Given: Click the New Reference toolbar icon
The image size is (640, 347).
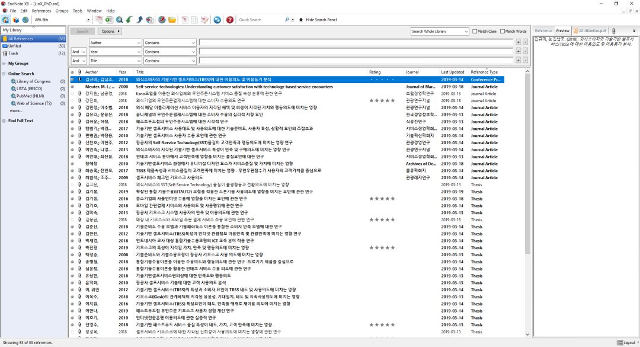Looking at the screenshot, I should tap(109, 20).
